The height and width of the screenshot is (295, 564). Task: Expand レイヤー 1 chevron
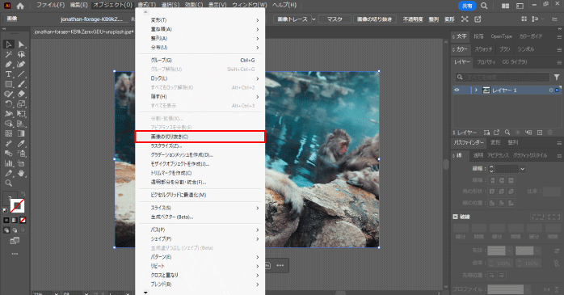point(476,90)
